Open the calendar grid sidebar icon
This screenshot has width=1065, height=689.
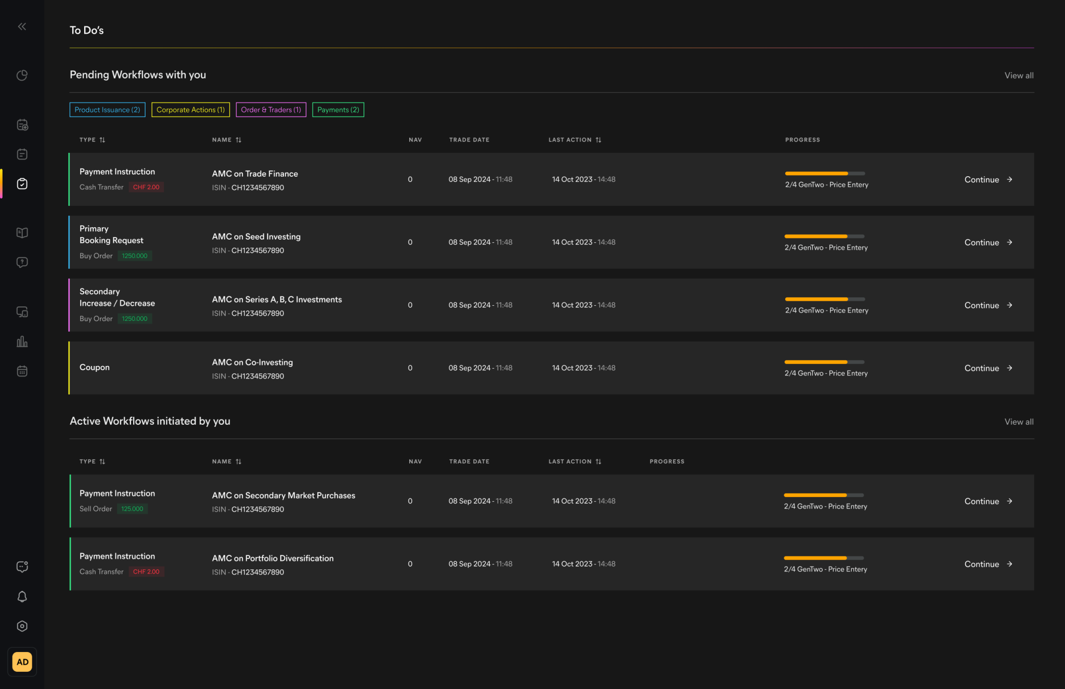click(x=22, y=371)
